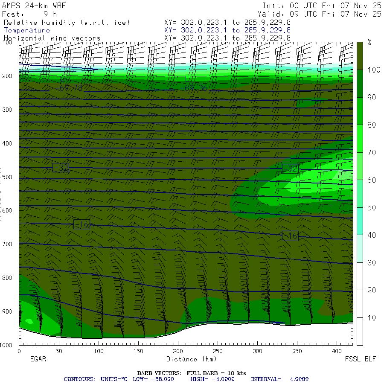Pick the topmost colorbar segment above 100

pyautogui.click(x=360, y=55)
